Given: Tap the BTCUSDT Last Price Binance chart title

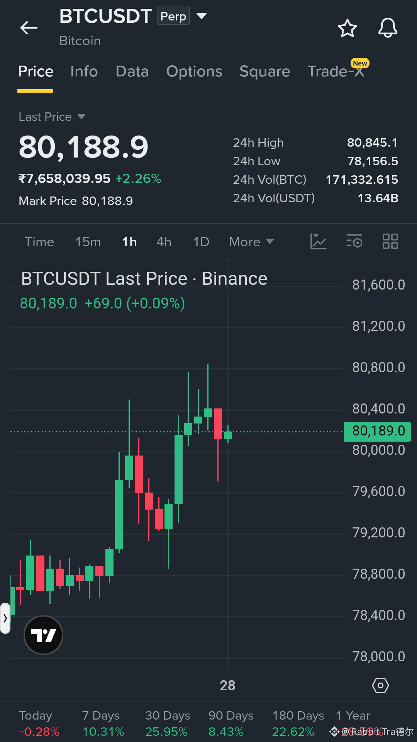Looking at the screenshot, I should 144,279.
